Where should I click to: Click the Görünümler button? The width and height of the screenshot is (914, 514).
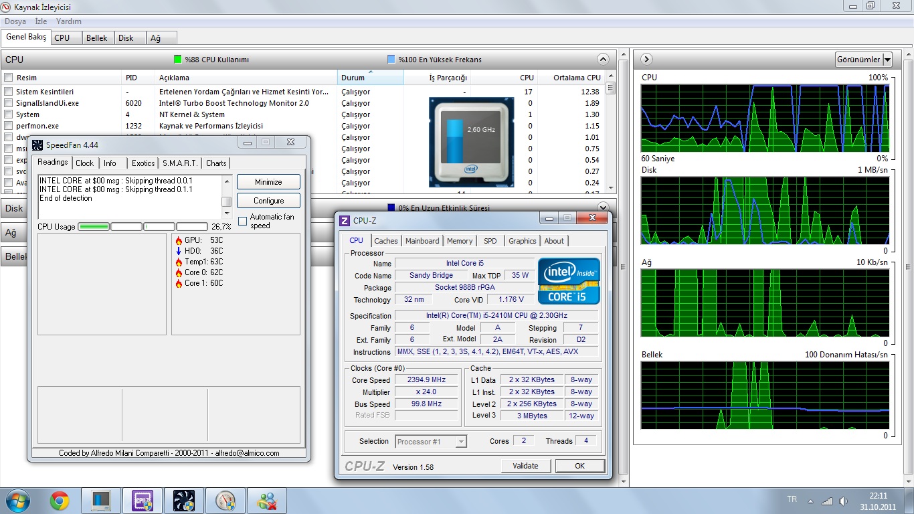tap(858, 60)
